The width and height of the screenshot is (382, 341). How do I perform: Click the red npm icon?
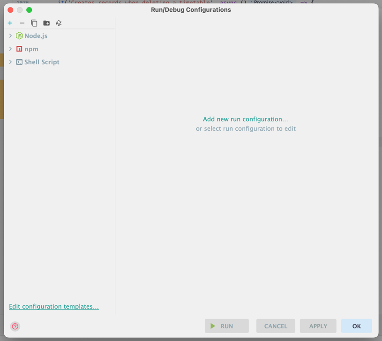(19, 49)
